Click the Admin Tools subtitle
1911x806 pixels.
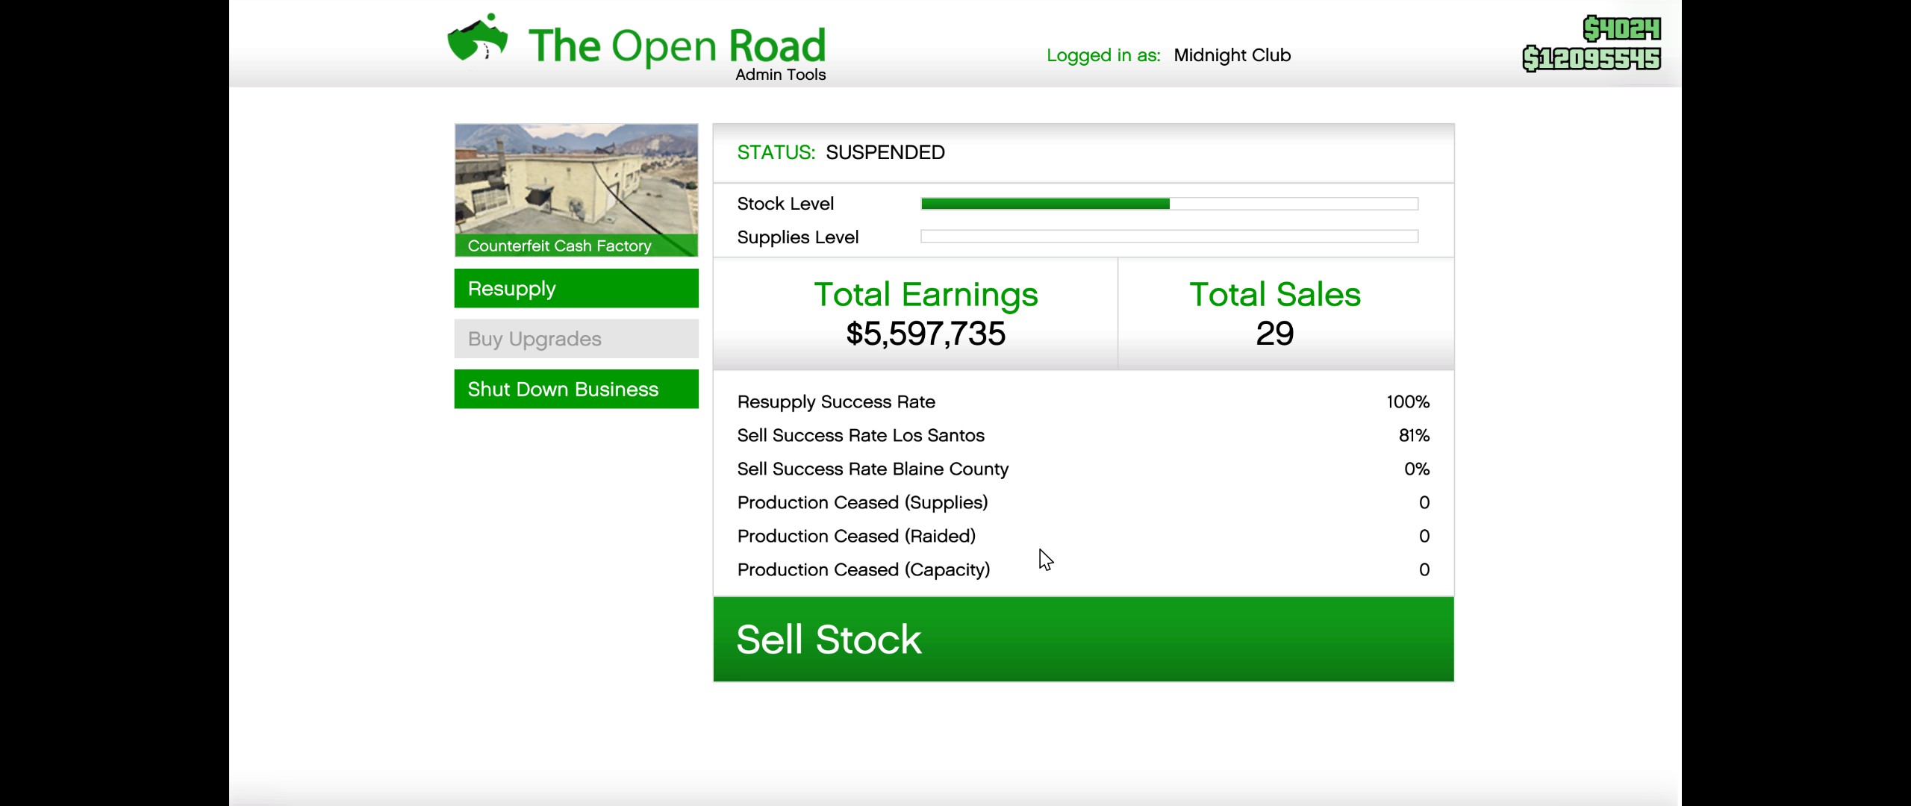coord(780,75)
